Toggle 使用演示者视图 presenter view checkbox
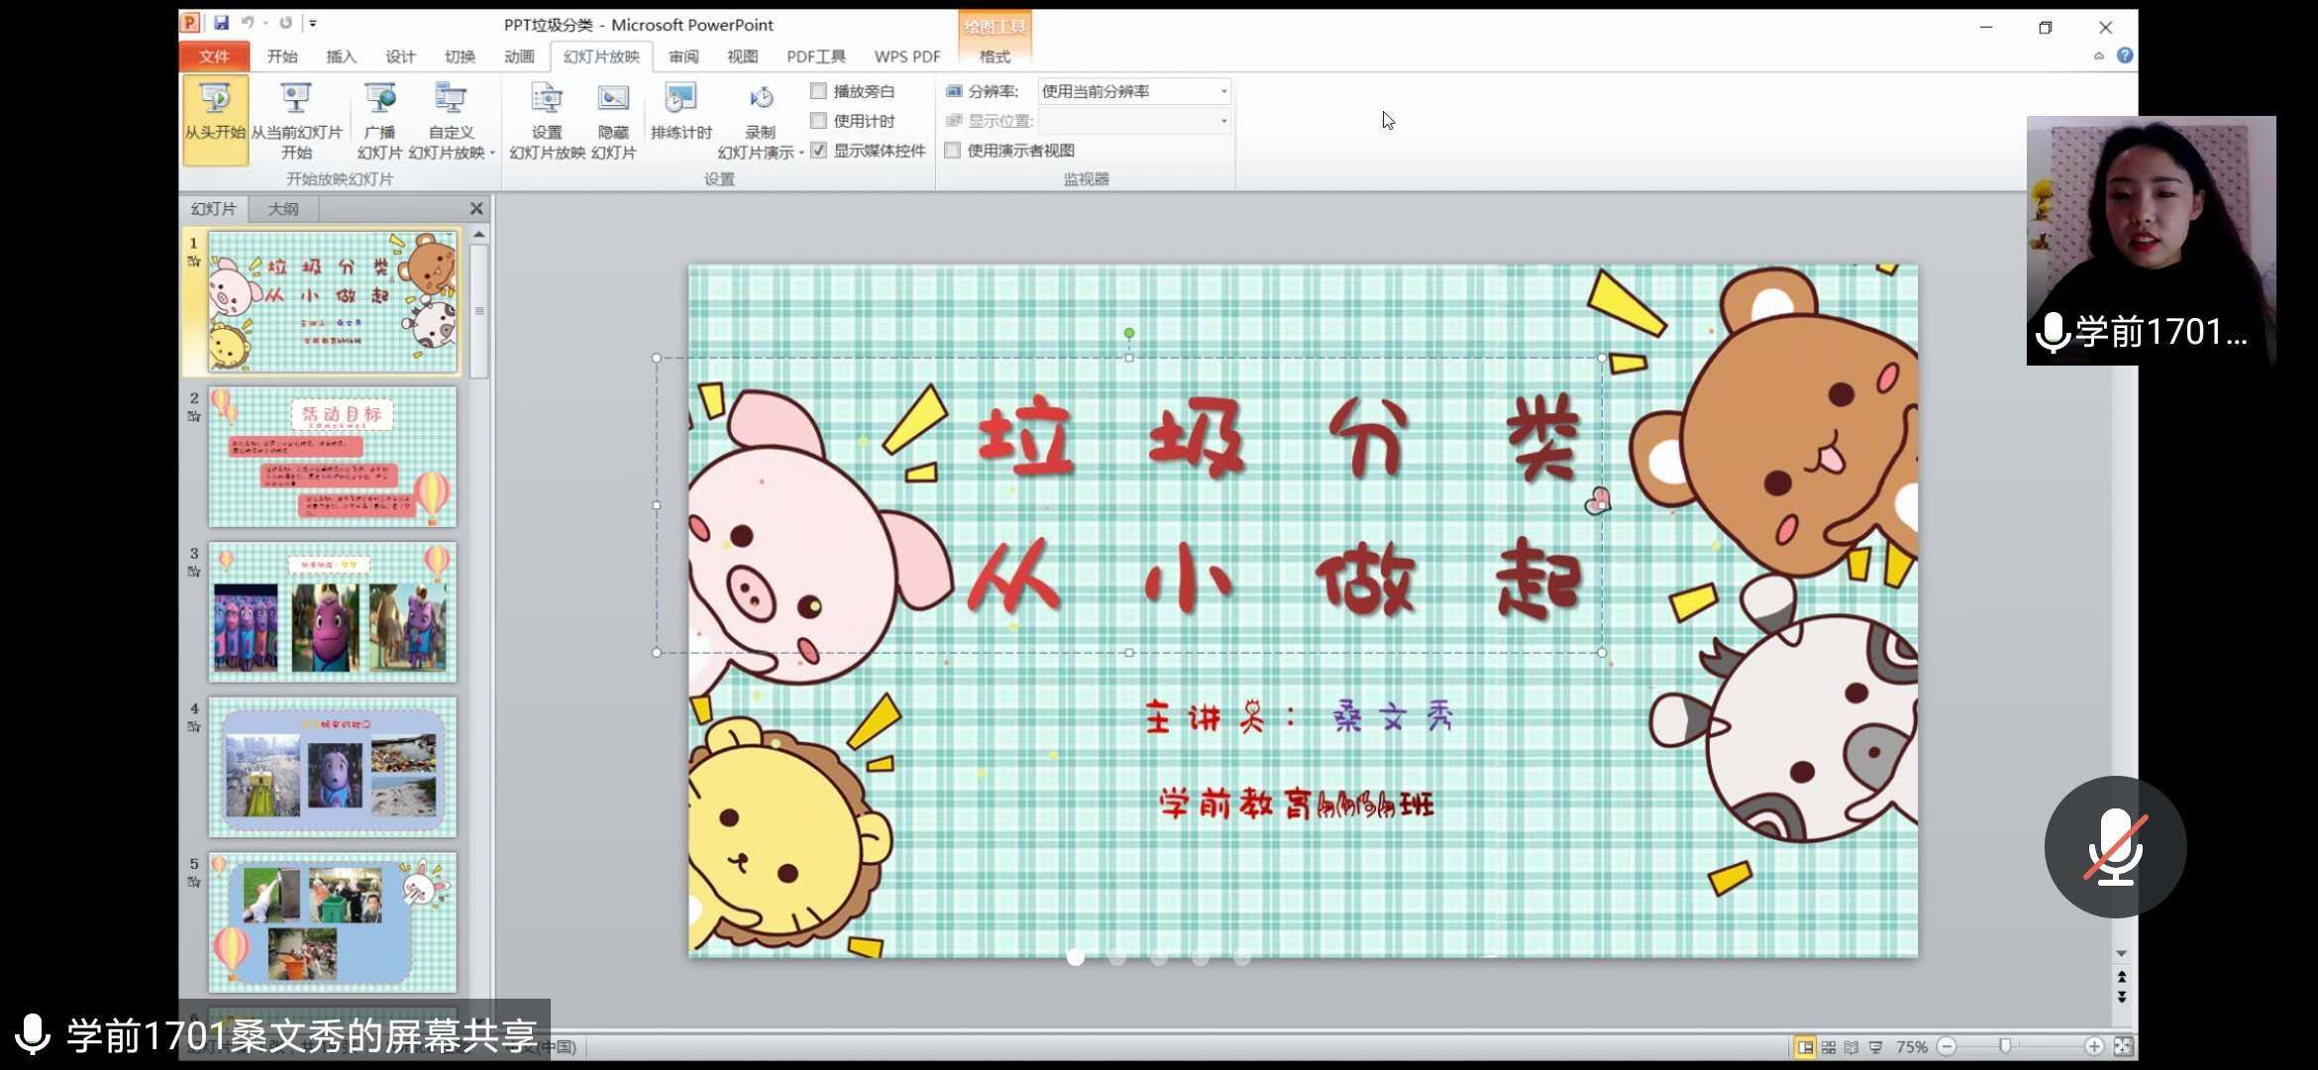2318x1070 pixels. click(x=953, y=151)
